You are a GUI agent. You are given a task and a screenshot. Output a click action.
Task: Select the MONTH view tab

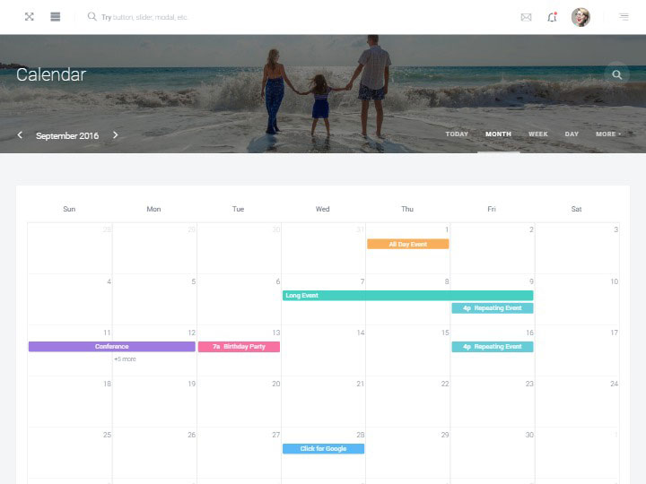[x=498, y=134]
